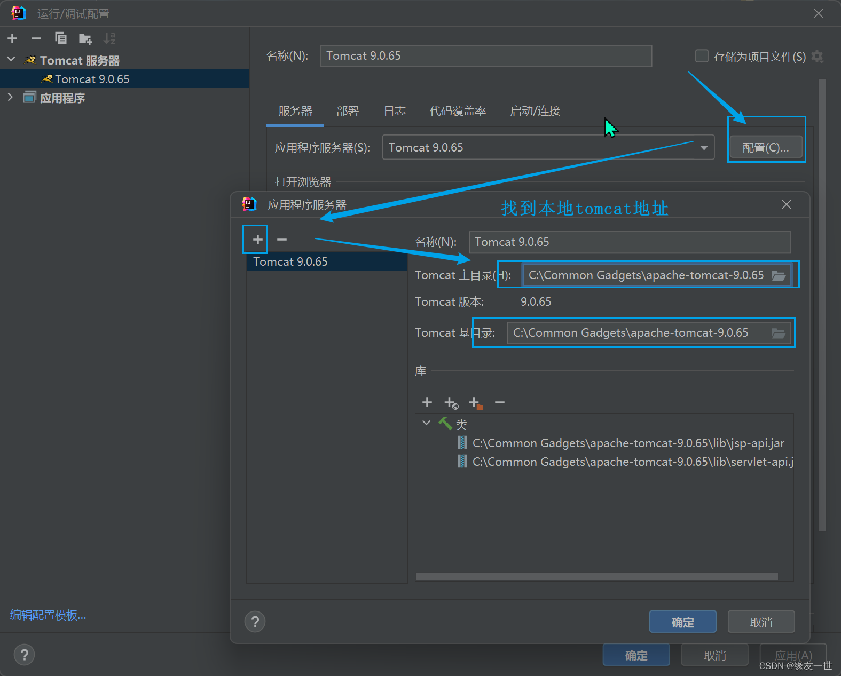Click the horizontal scrollbar in library list

(x=596, y=577)
